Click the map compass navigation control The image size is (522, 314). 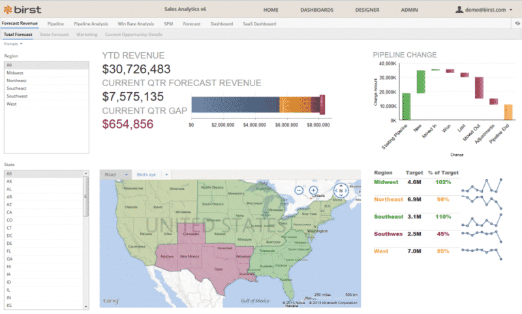coord(340,191)
